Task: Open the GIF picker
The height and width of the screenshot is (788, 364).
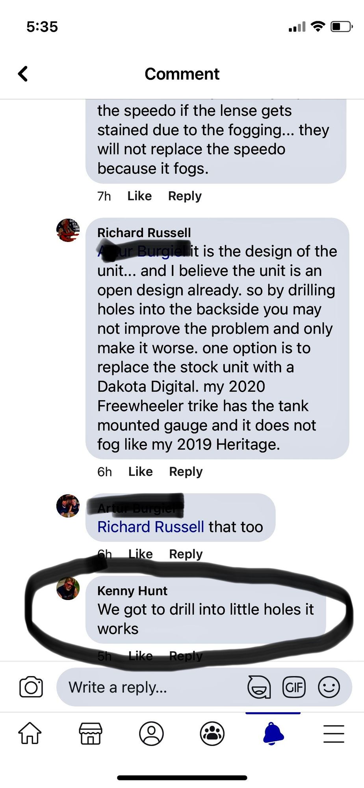Action: 294,687
